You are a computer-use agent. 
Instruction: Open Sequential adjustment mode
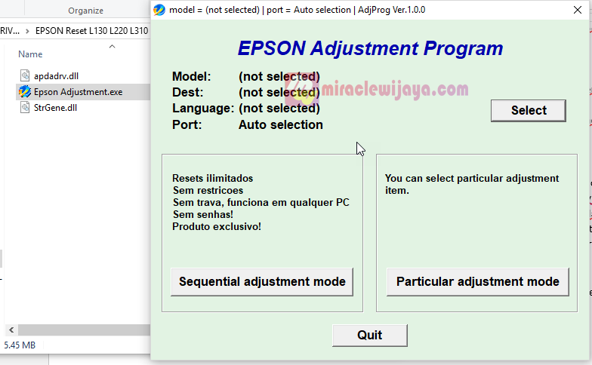(262, 282)
